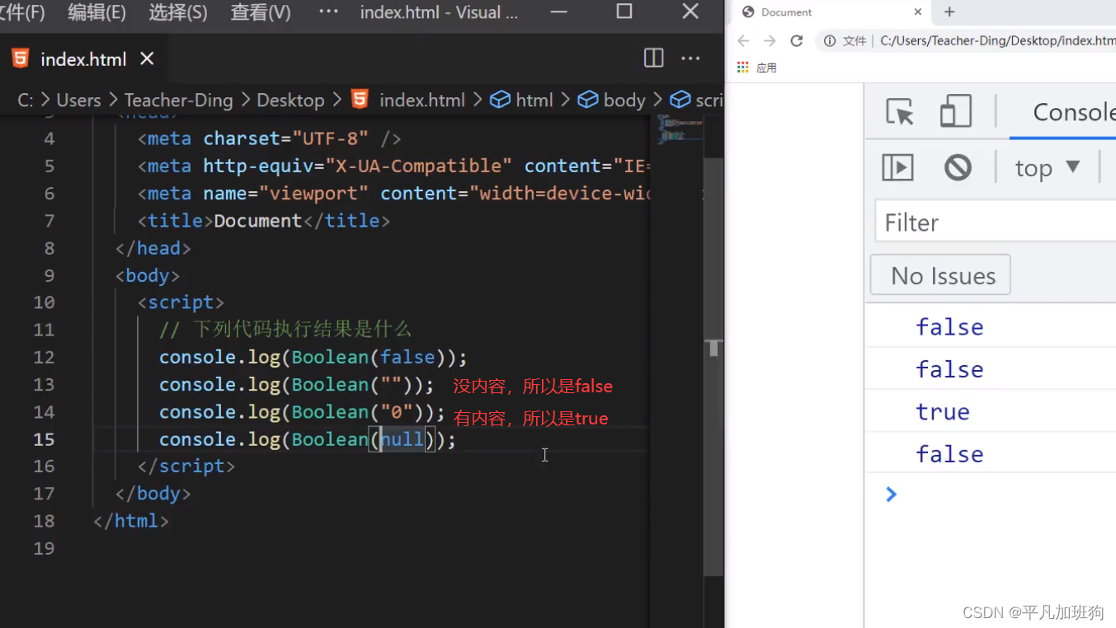Viewport: 1116px width, 628px height.
Task: Click the null keyword on line 15
Action: click(402, 439)
